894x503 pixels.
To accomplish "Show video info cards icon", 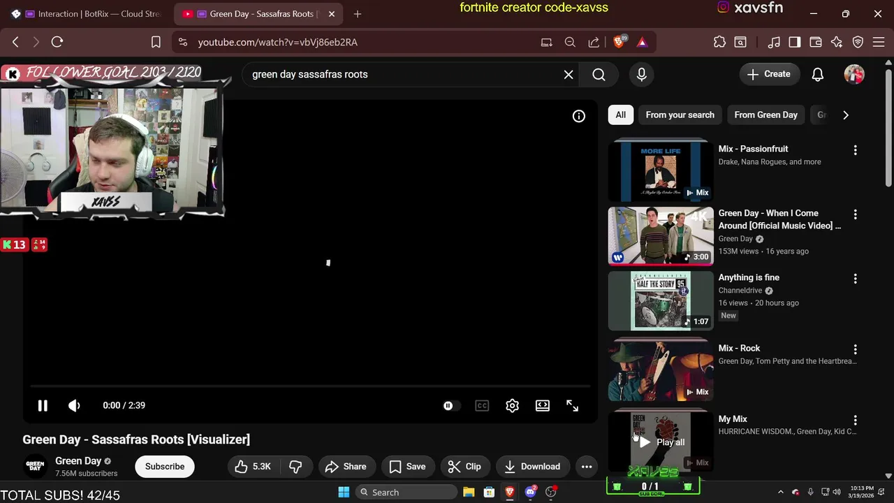I will pyautogui.click(x=578, y=116).
